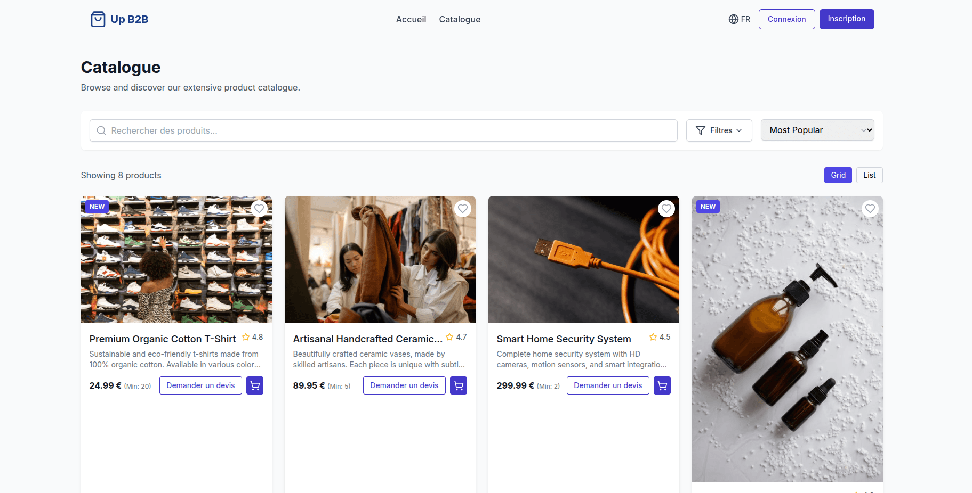Click the star rating 4.8 on T-Shirt

tap(253, 337)
